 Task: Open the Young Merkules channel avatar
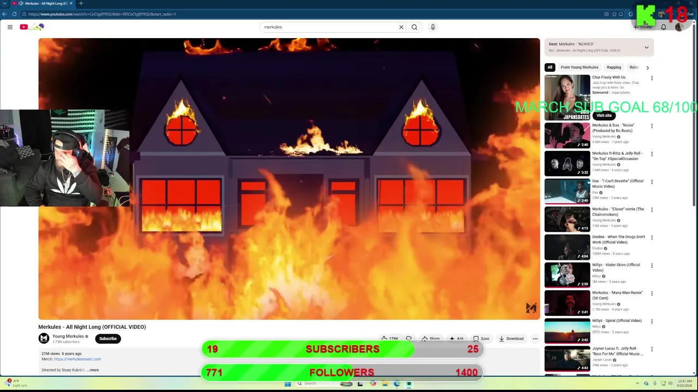click(44, 339)
